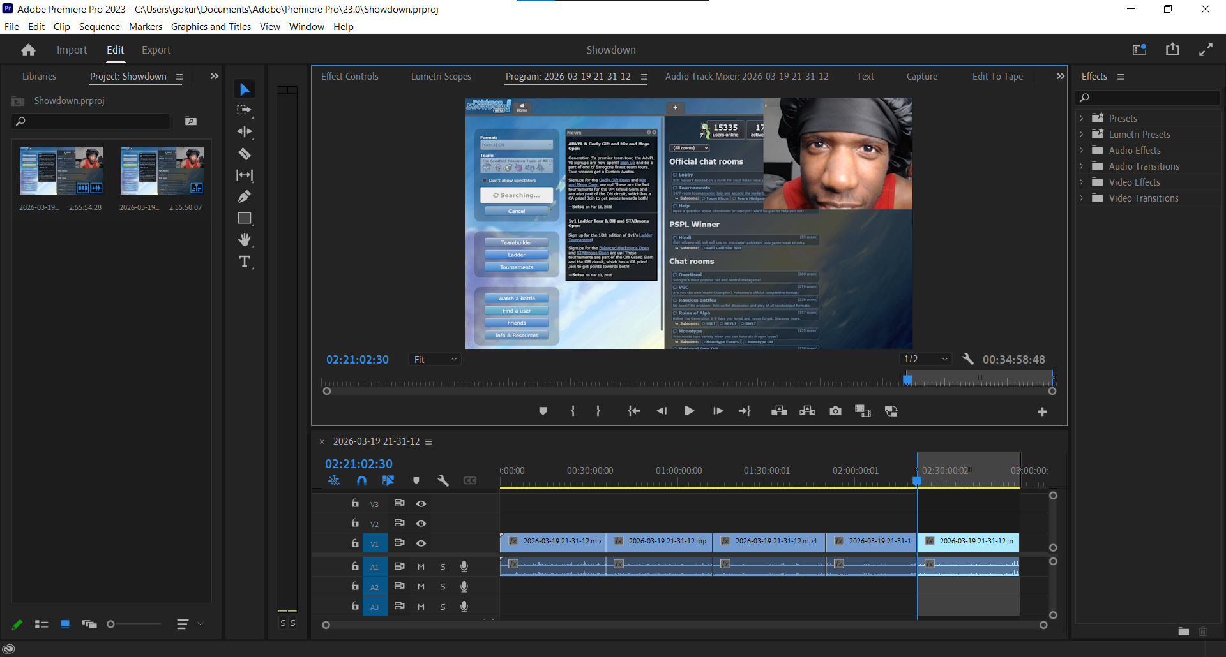Select the Track Select Forward tool
The width and height of the screenshot is (1226, 657).
245,110
